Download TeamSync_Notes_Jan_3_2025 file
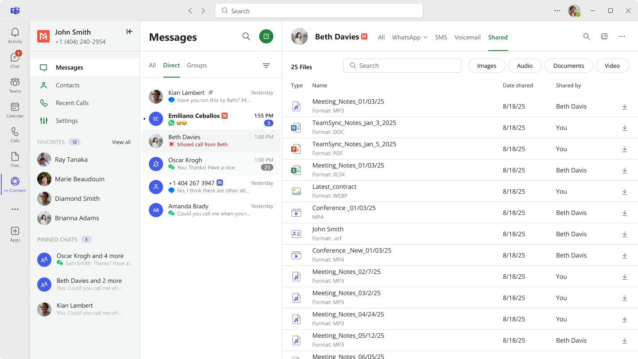Screen dimensions: 638x359 point(625,128)
